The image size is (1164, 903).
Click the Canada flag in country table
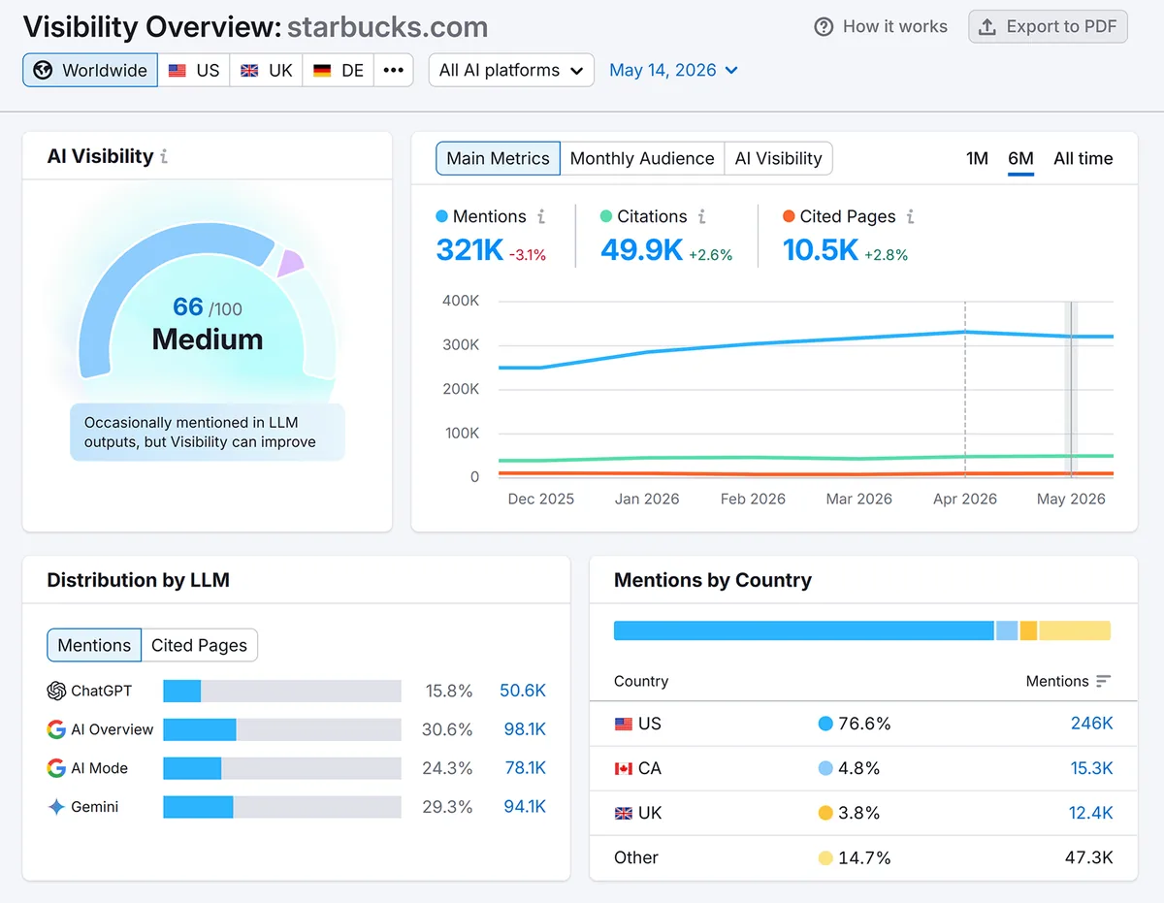click(623, 768)
